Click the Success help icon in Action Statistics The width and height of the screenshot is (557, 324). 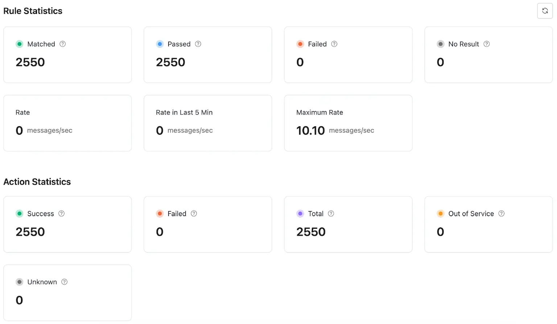tap(61, 214)
